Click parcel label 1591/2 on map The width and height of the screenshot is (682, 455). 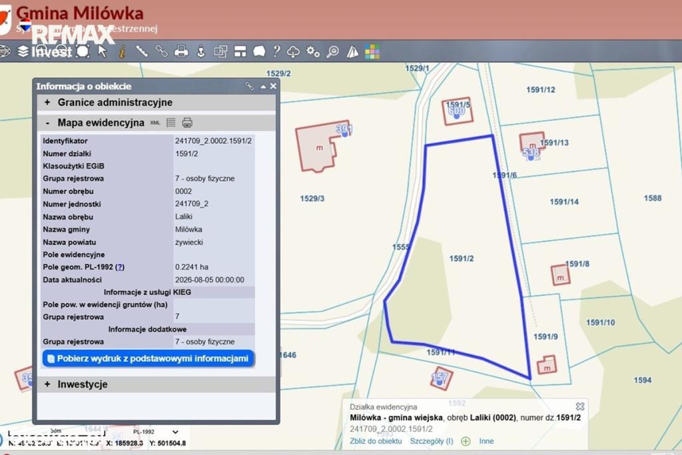[x=462, y=258]
